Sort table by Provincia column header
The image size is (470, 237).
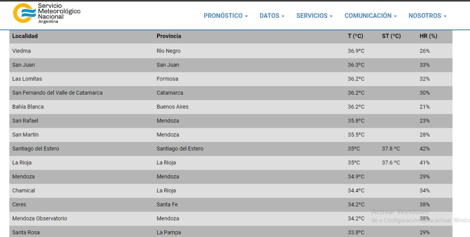pyautogui.click(x=169, y=36)
